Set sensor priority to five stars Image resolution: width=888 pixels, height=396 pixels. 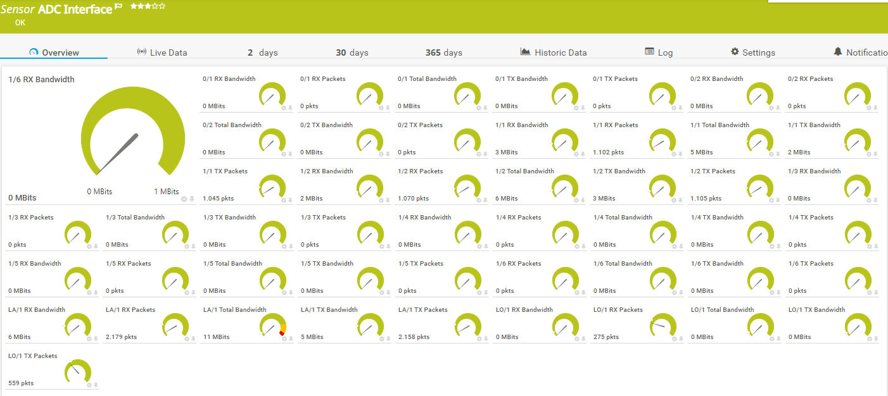(x=162, y=6)
